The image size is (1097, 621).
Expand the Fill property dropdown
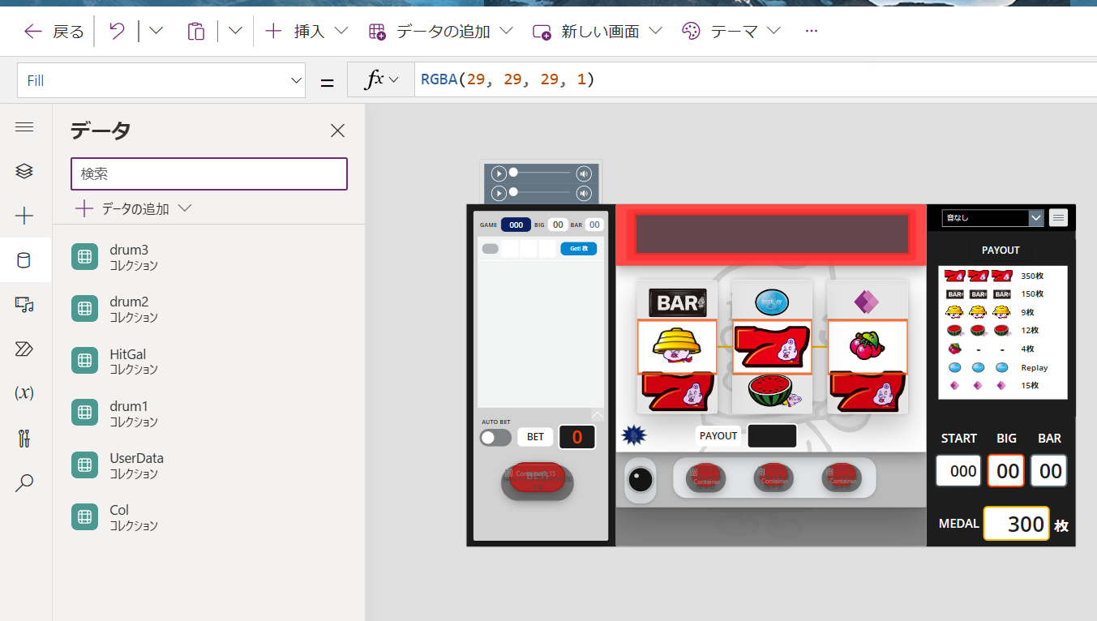(x=295, y=79)
